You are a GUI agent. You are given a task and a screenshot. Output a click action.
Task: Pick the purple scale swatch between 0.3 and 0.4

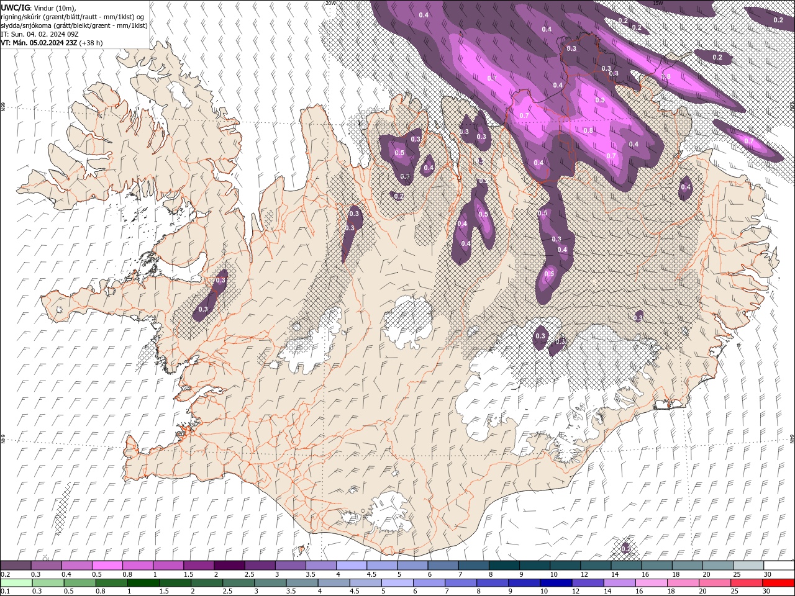coord(47,566)
